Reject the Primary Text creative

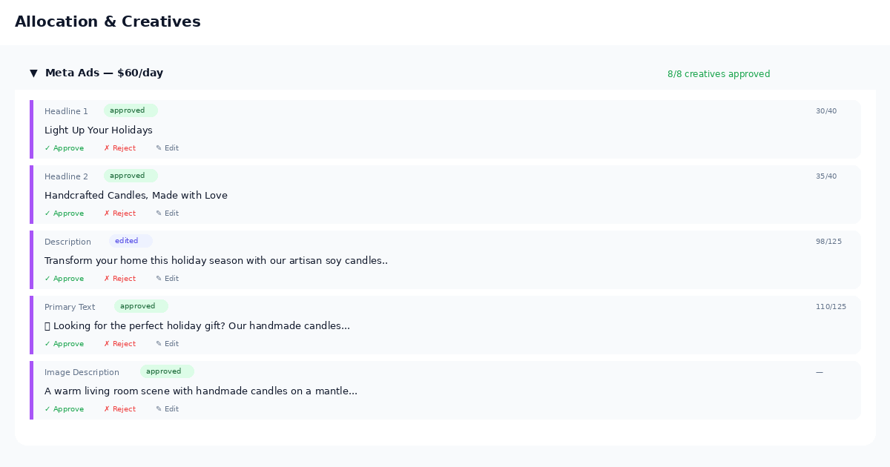pos(119,344)
